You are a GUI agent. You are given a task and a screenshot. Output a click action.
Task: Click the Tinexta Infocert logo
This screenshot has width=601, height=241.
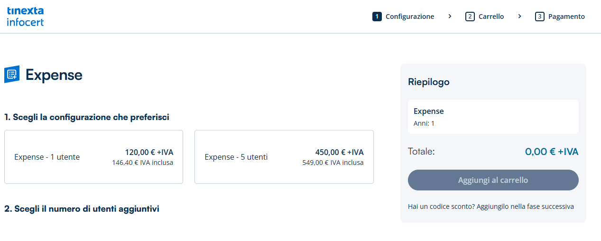point(26,17)
